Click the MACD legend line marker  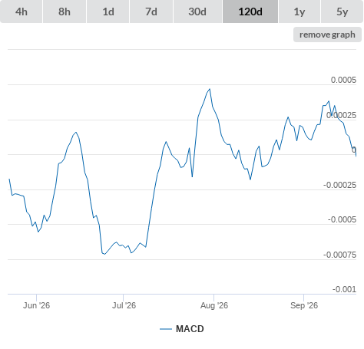click(166, 329)
